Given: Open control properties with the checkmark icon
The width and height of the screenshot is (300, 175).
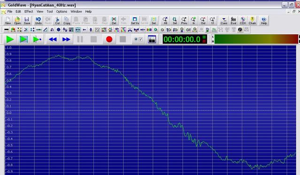Looking at the screenshot, I should [x=138, y=39].
